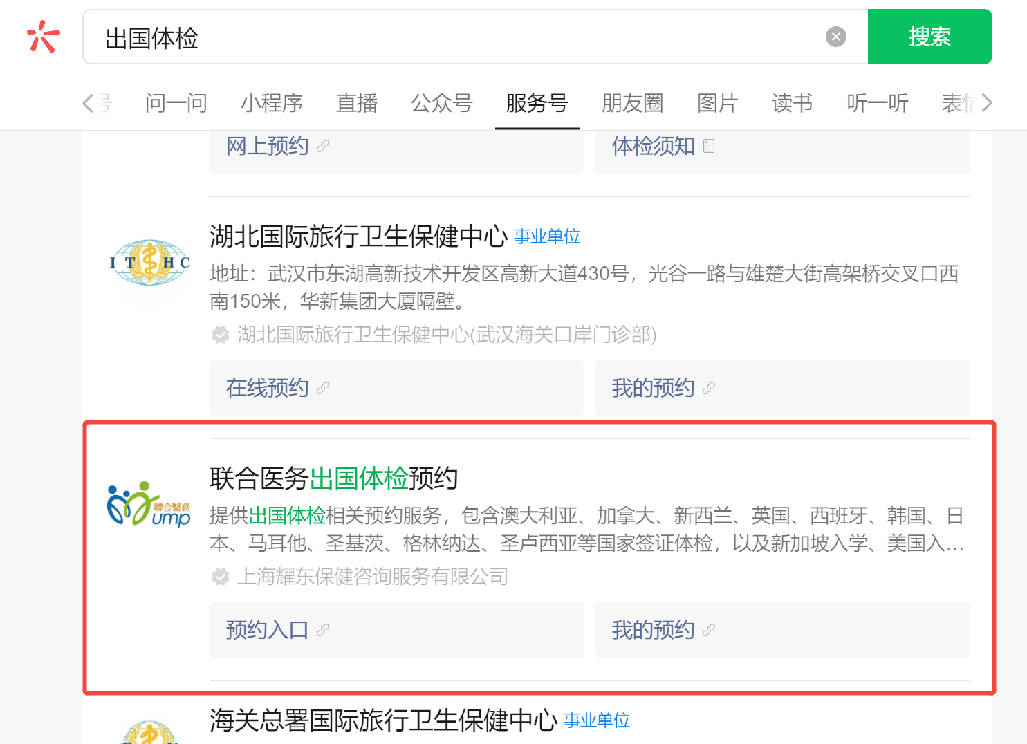1027x744 pixels.
Task: Click the 事业单位 tag beside 湖北国际旅行卫生保健中心
Action: point(547,236)
